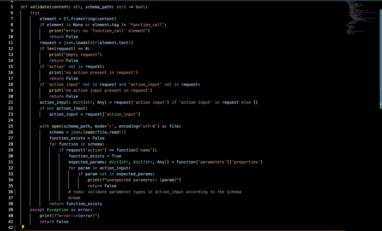This screenshot has height=231, width=382.
Task: Click line number 30 in the gutter
Action: [x=11, y=156]
